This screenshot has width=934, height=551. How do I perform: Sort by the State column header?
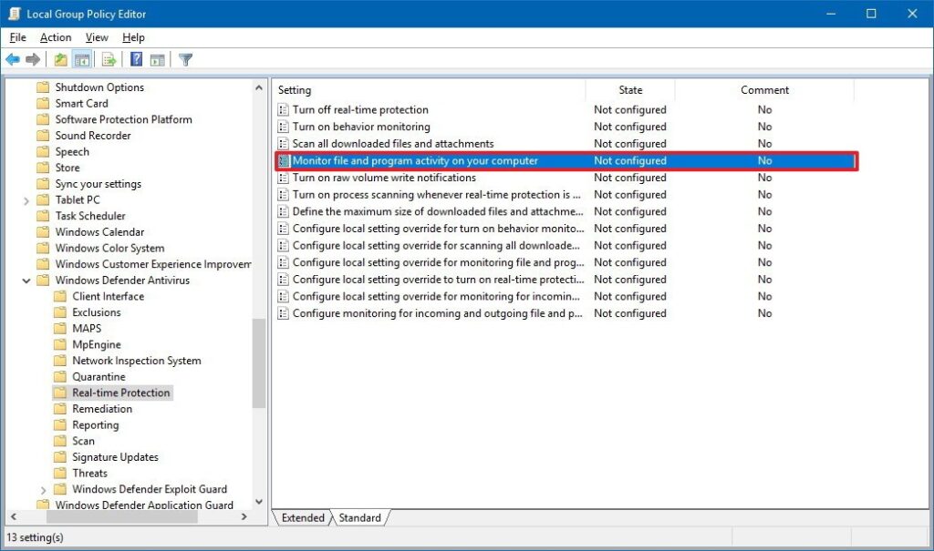pos(630,90)
